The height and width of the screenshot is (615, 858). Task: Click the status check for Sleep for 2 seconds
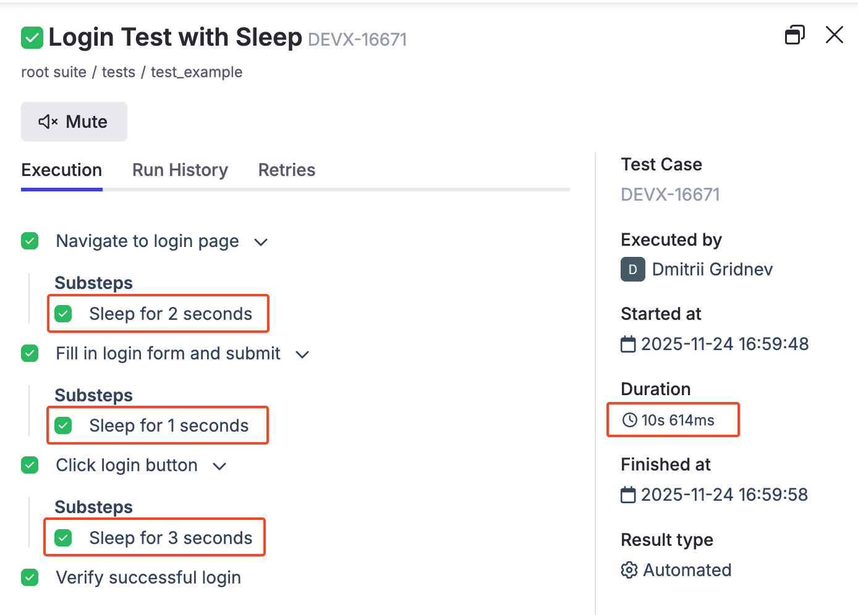[x=63, y=314]
